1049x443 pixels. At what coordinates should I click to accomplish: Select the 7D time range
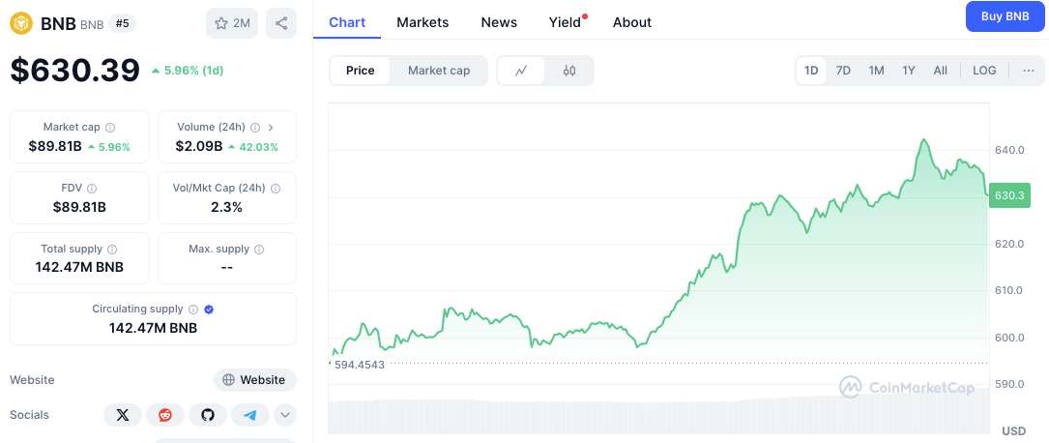844,71
